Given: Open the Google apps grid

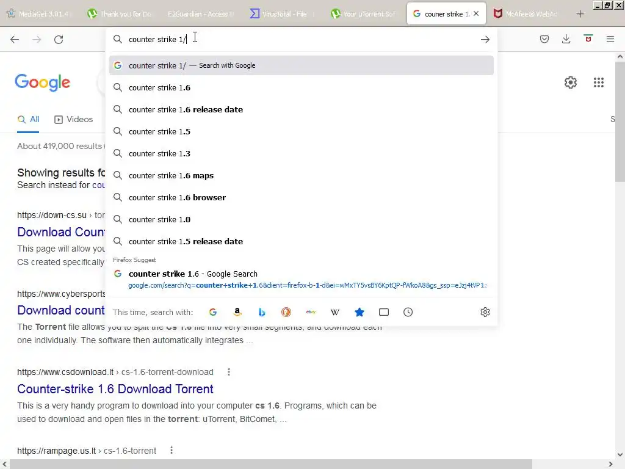Looking at the screenshot, I should (x=598, y=82).
